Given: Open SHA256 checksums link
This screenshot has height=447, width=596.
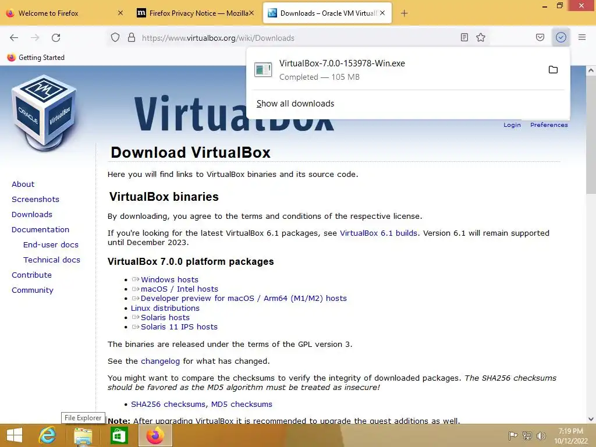Looking at the screenshot, I should tap(168, 405).
